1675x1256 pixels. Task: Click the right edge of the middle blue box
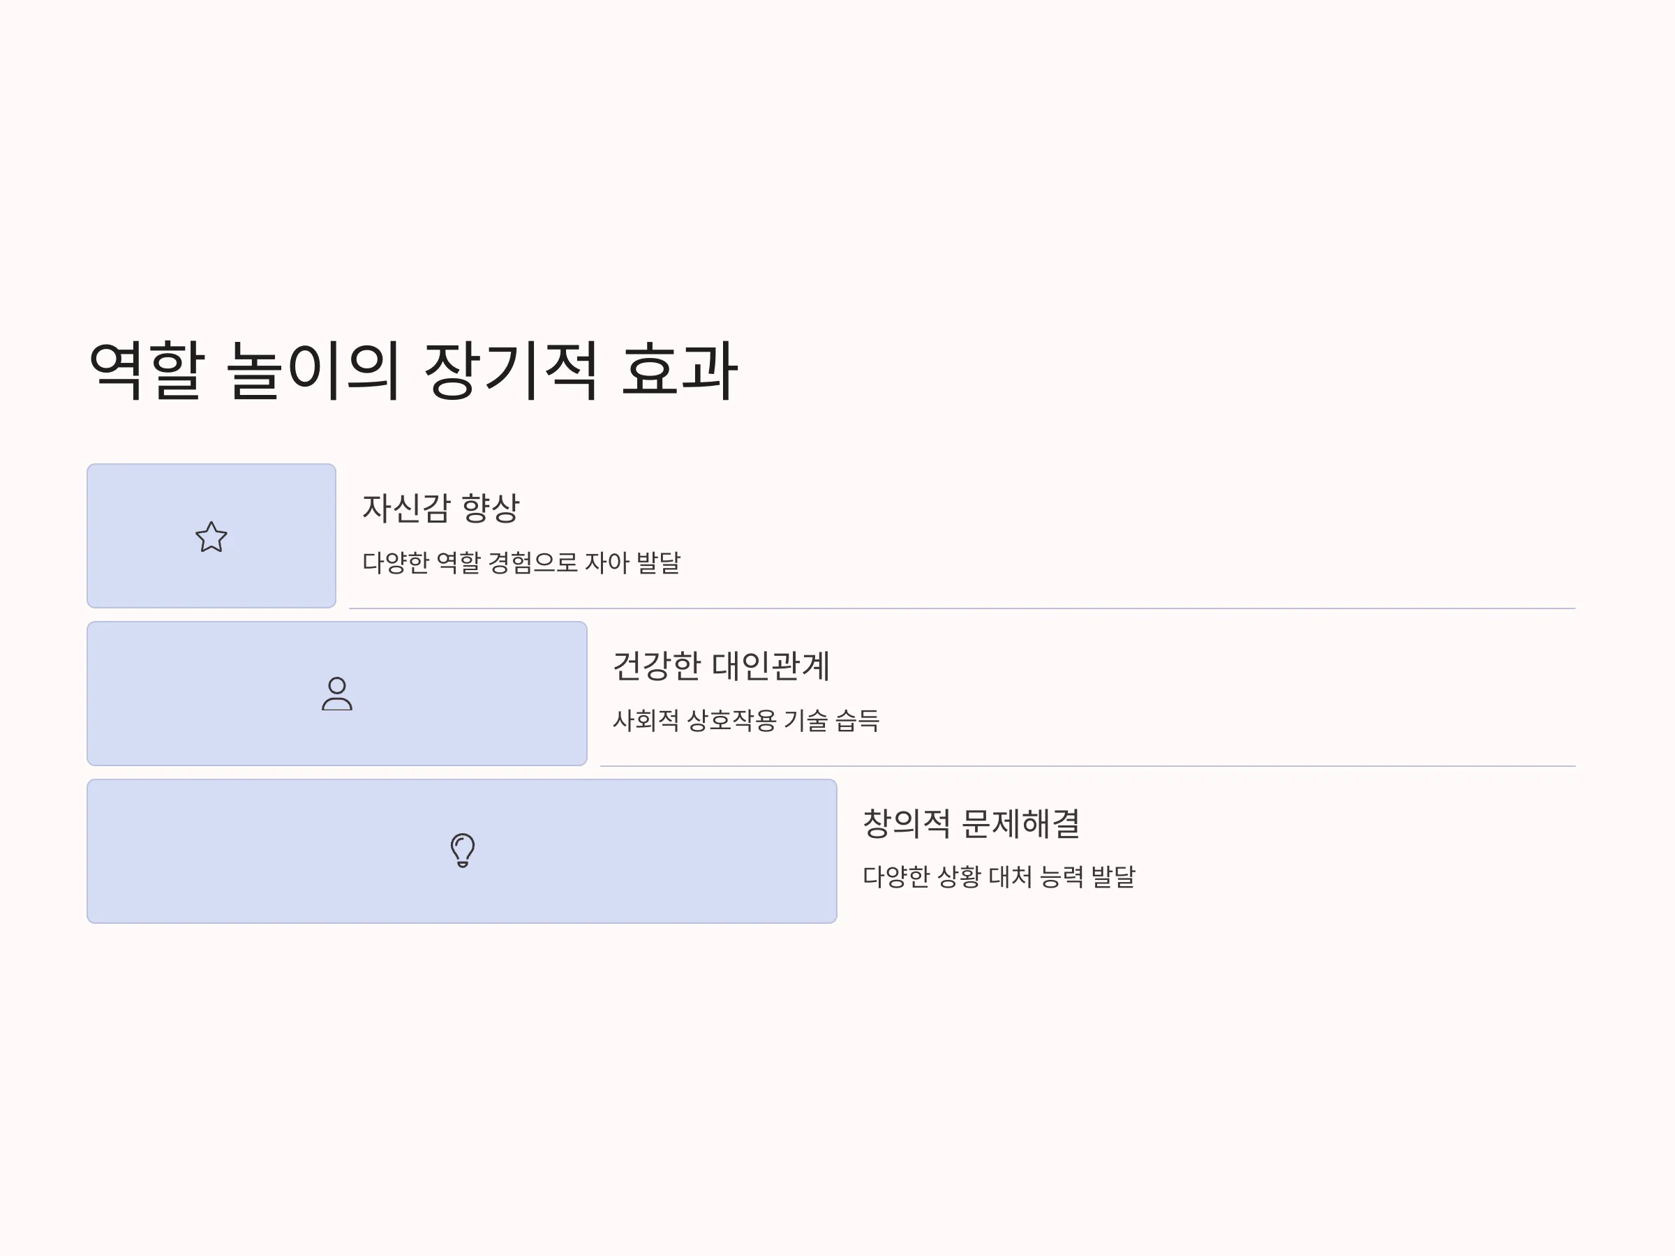[586, 694]
